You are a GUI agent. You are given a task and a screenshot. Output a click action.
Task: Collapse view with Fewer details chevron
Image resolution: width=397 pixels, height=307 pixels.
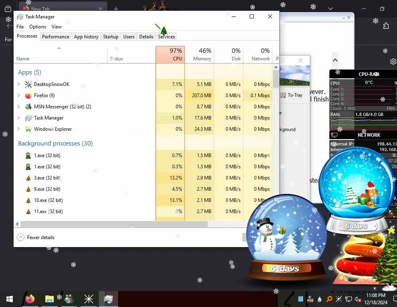(x=20, y=237)
